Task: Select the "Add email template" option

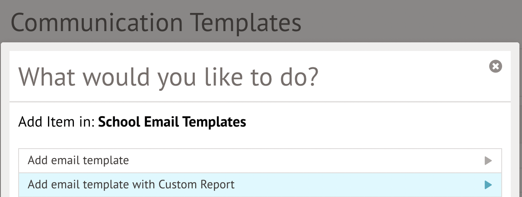Action: pos(79,161)
